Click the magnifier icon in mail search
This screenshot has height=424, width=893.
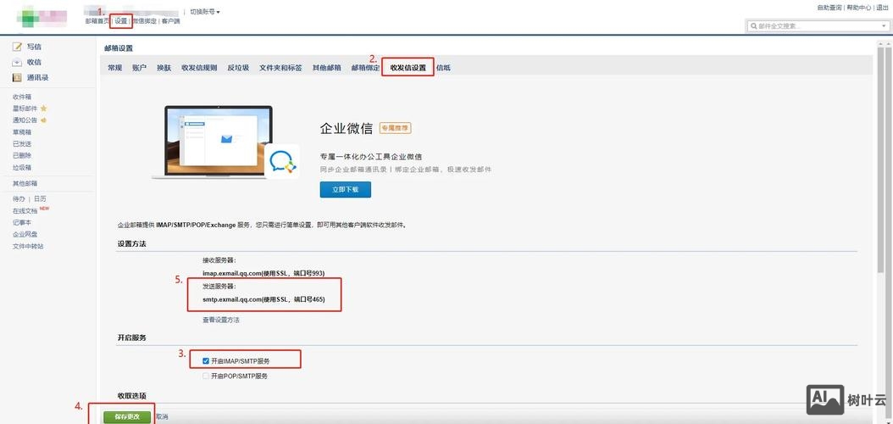(x=754, y=26)
